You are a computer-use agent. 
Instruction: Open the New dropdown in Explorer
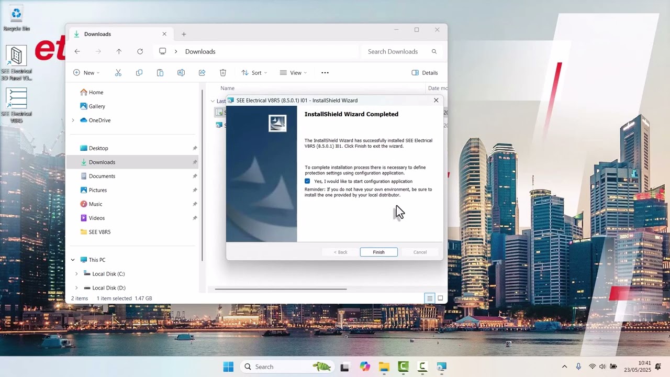coord(86,73)
